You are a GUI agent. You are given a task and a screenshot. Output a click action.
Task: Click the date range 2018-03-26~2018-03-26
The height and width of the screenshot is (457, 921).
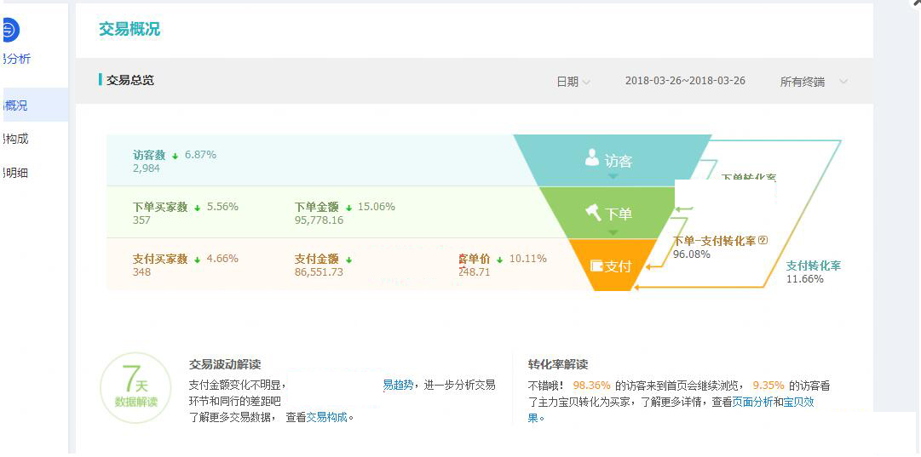click(685, 81)
